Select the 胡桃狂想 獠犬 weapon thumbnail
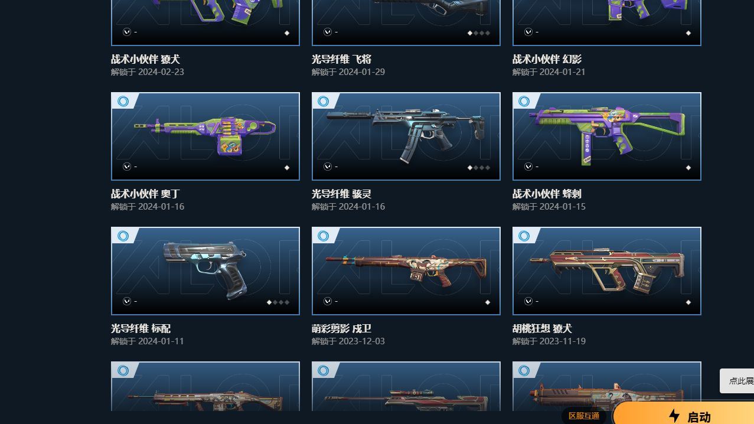Viewport: 754px width, 424px height. point(607,271)
